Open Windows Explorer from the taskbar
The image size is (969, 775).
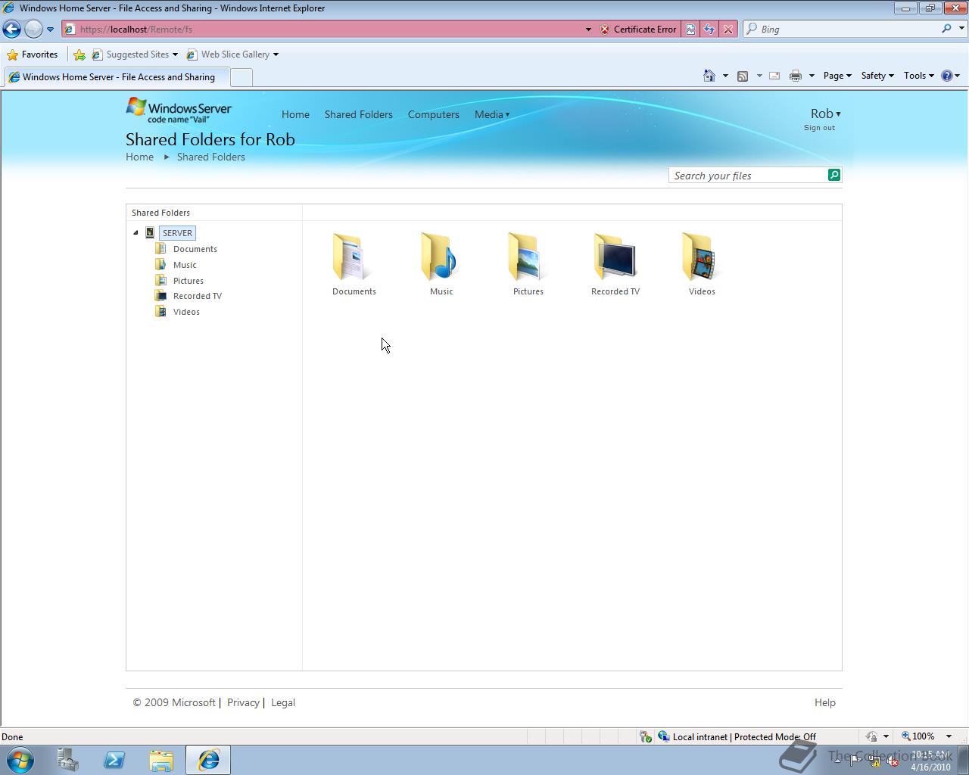tap(161, 760)
